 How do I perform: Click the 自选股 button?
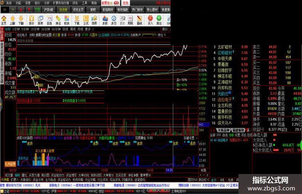click(x=63, y=10)
